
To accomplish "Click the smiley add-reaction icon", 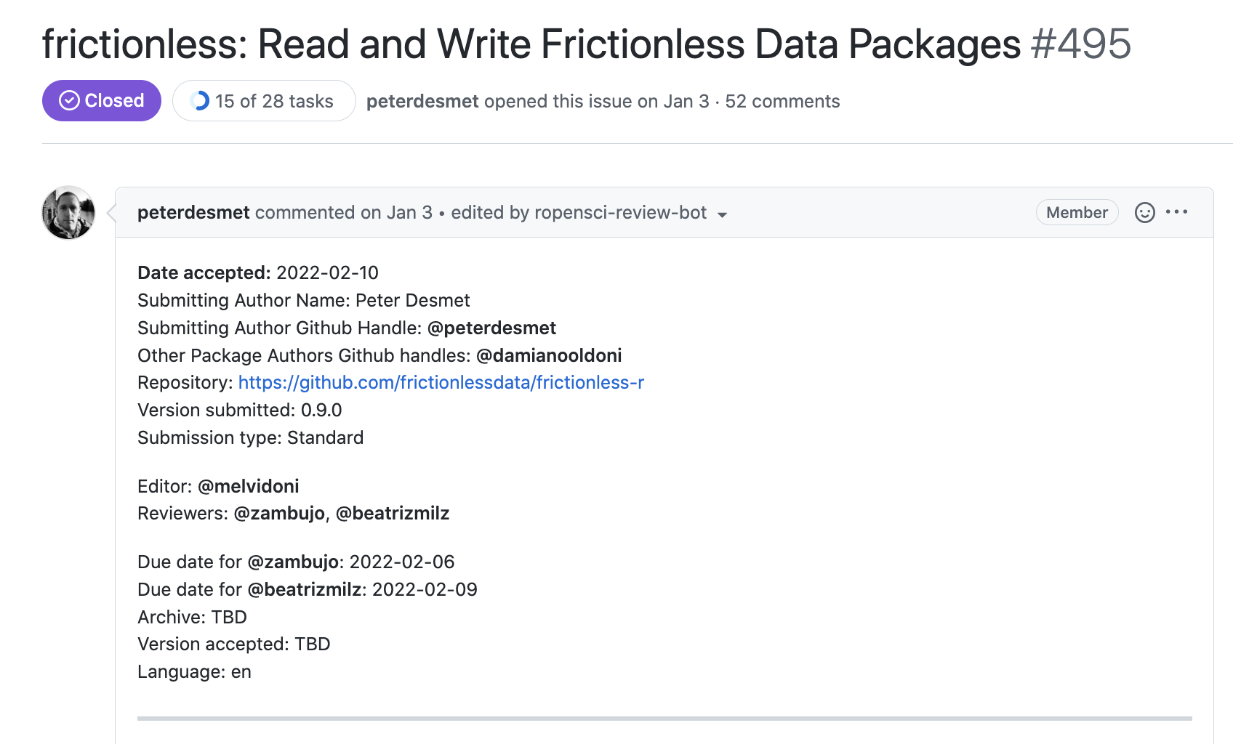I will (1144, 212).
